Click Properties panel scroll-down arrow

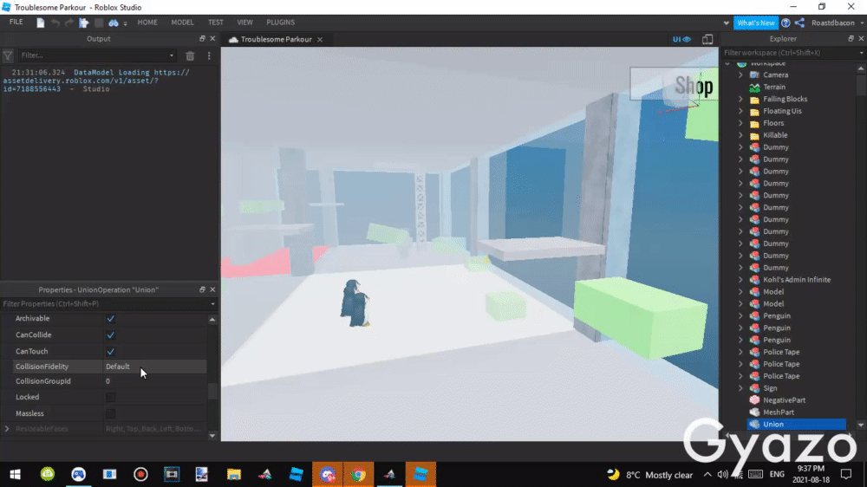coord(212,436)
